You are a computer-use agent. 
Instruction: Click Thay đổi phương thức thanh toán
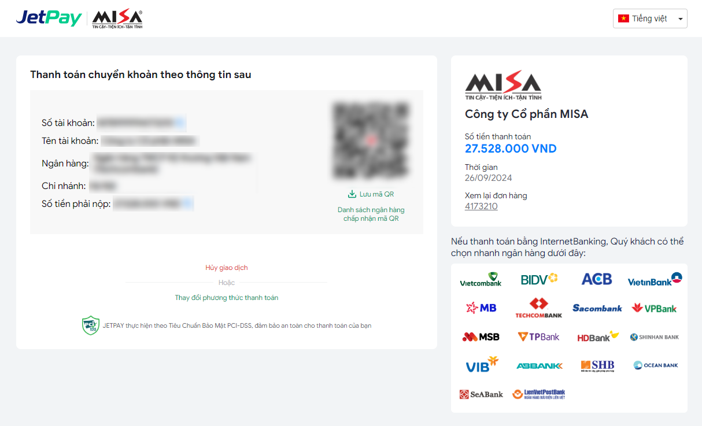click(227, 298)
